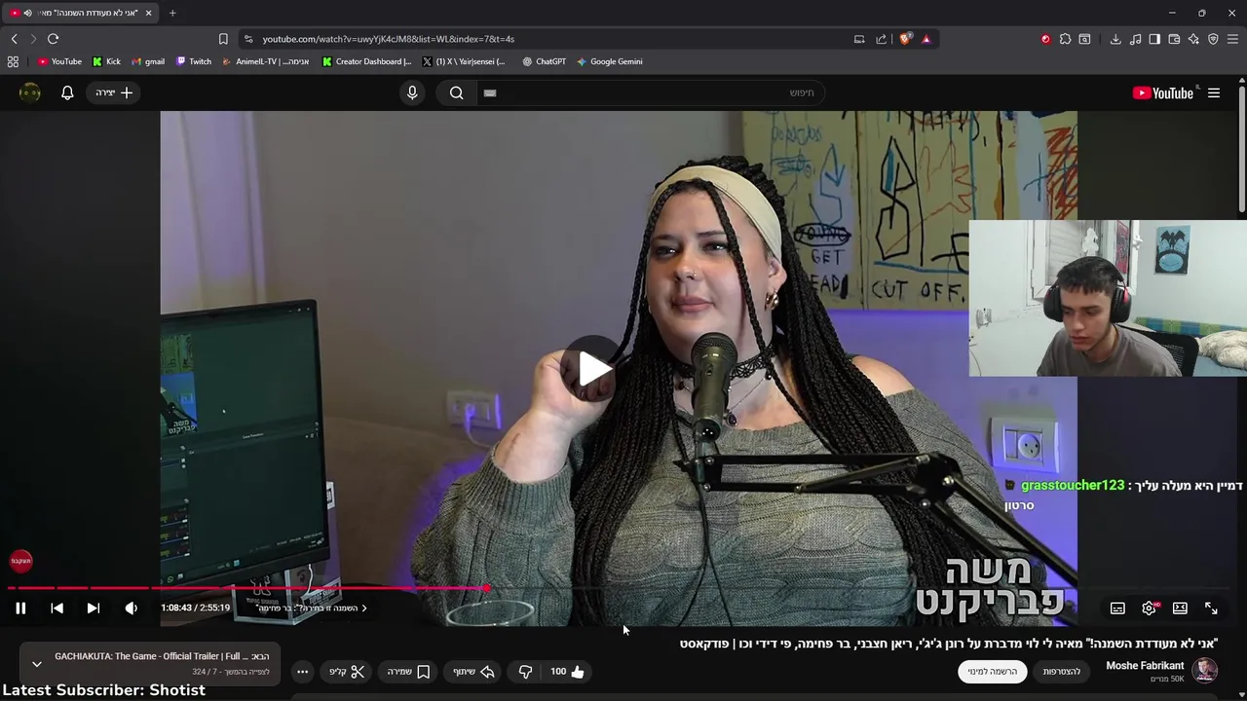
Task: Open the media control music-note icon
Action: tap(1135, 39)
